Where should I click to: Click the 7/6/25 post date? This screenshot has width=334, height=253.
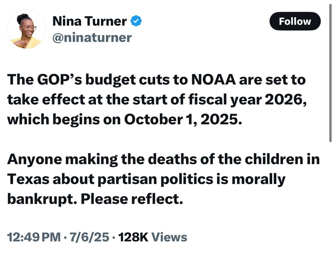[89, 237]
